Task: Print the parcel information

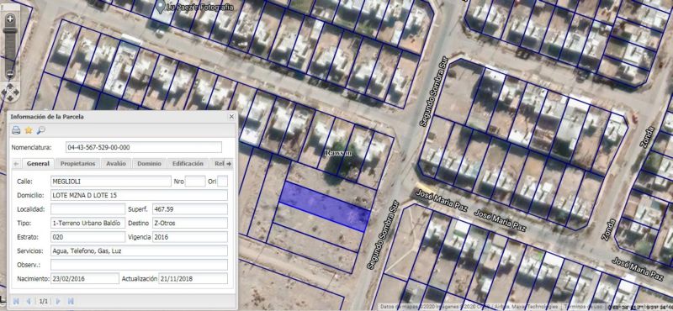Action: tap(16, 130)
